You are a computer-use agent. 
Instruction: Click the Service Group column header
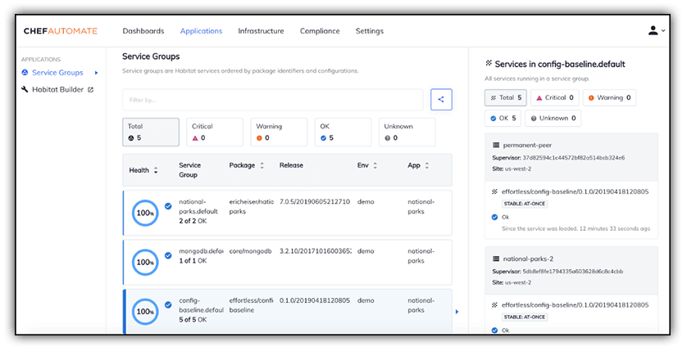[x=189, y=170]
